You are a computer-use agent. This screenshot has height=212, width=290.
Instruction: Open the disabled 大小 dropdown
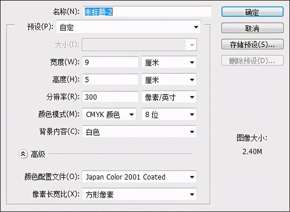click(x=140, y=45)
